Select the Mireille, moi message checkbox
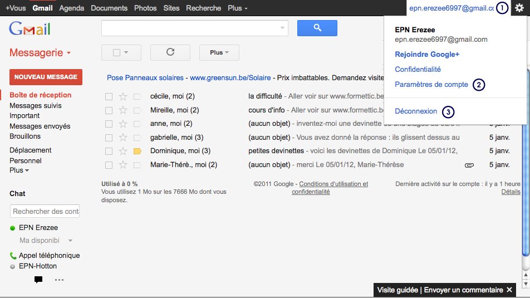530x298 pixels. pyautogui.click(x=109, y=111)
